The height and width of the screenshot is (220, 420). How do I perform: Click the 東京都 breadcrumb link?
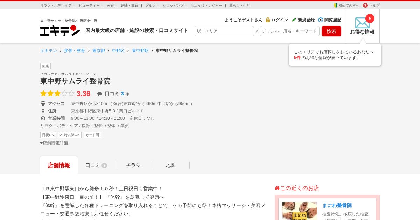tap(99, 51)
